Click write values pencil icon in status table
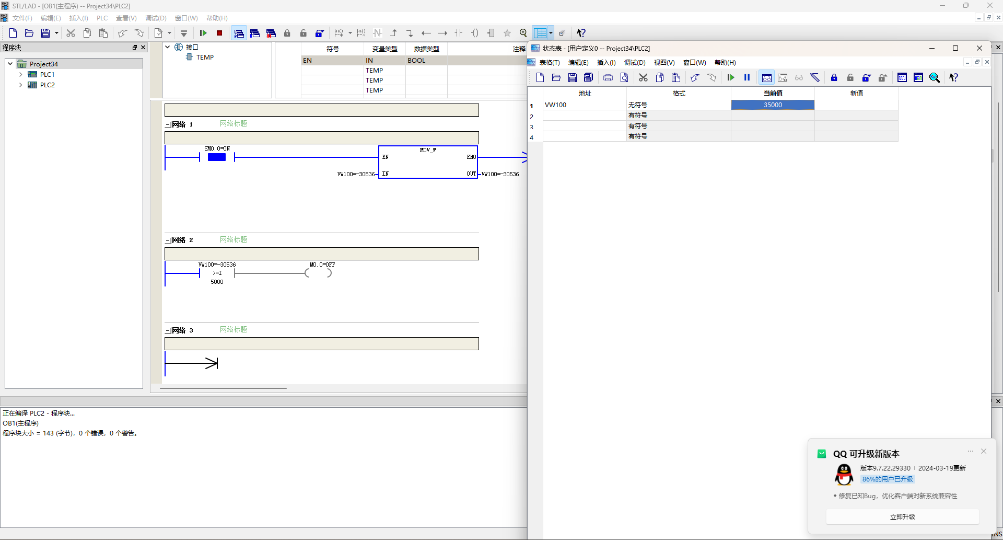 pyautogui.click(x=815, y=77)
